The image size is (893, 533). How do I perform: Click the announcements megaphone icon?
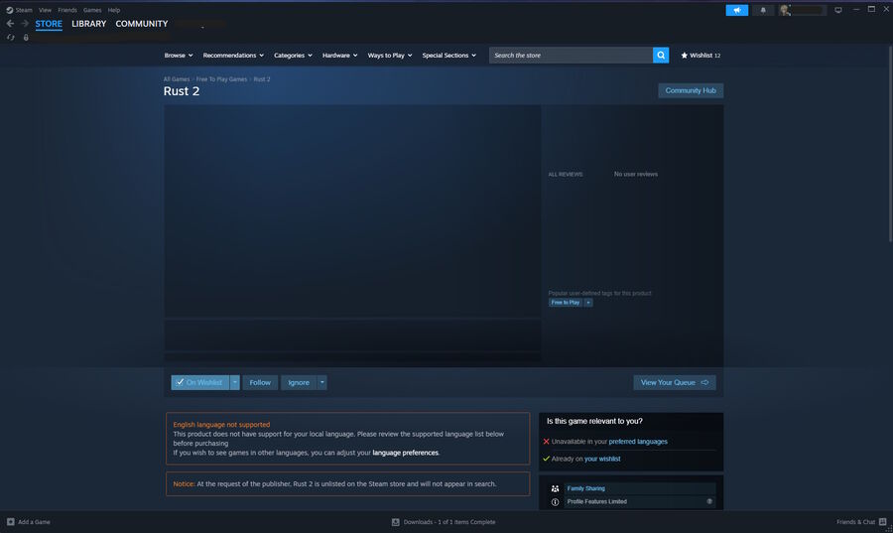(x=736, y=10)
